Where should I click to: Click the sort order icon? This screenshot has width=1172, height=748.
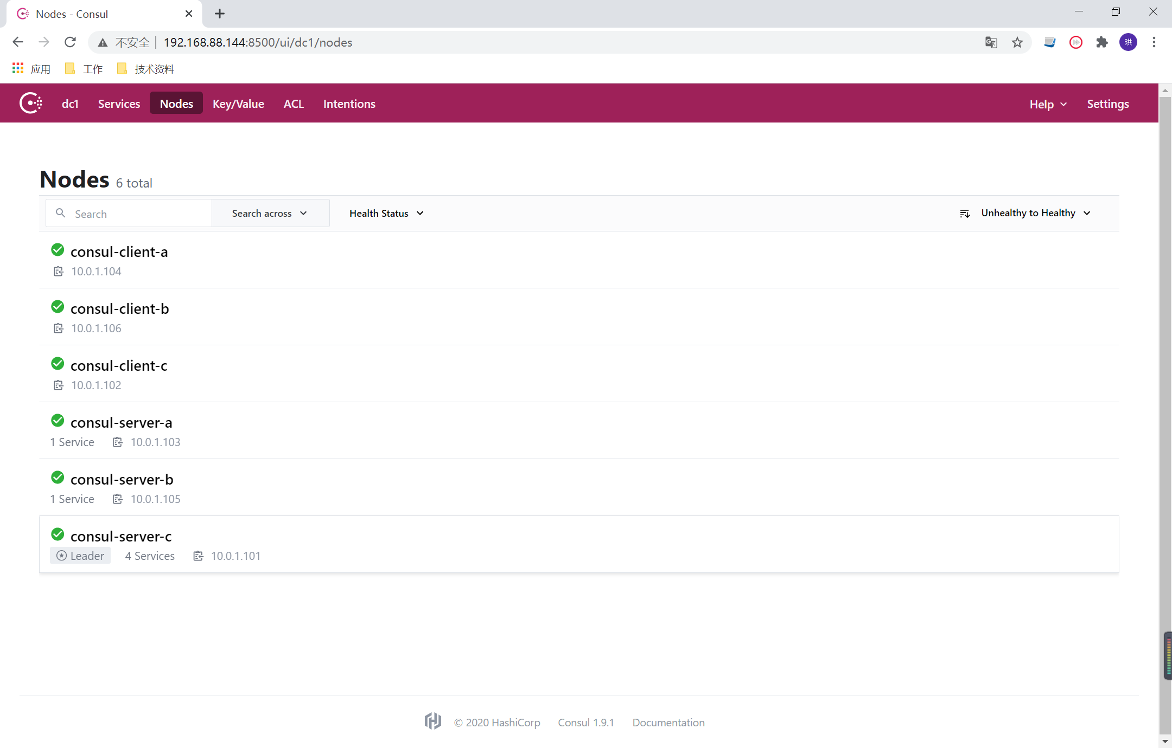(x=965, y=214)
